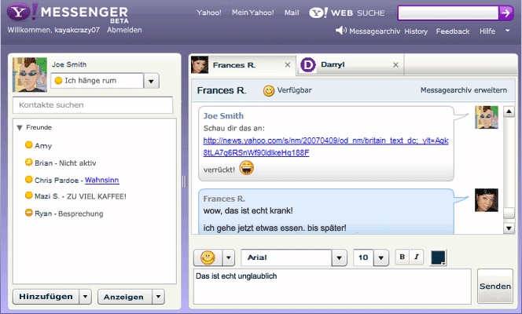This screenshot has width=522, height=314.
Task: Click the Yahoo! Web Suche logo
Action: pyautogui.click(x=347, y=13)
